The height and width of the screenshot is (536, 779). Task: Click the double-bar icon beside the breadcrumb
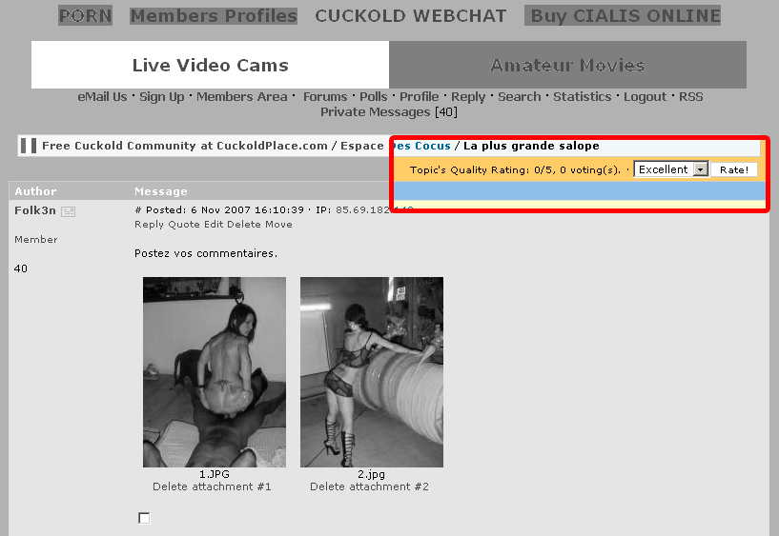click(x=29, y=146)
